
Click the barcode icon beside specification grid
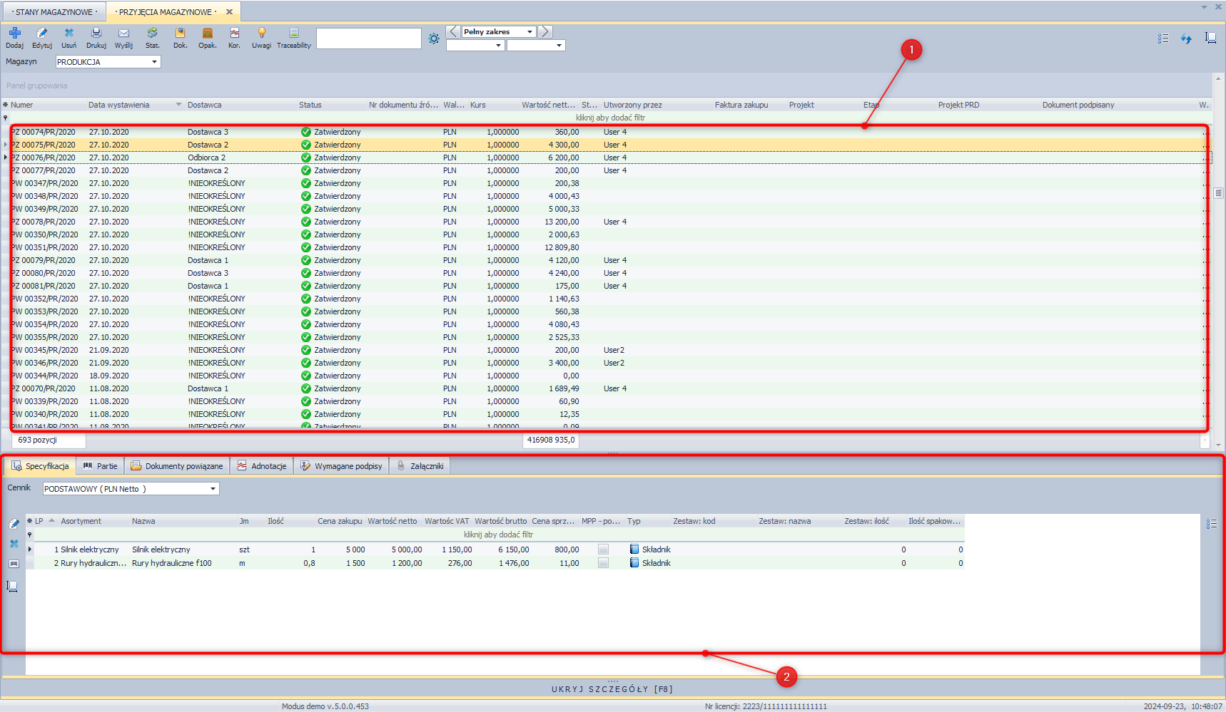coord(14,564)
